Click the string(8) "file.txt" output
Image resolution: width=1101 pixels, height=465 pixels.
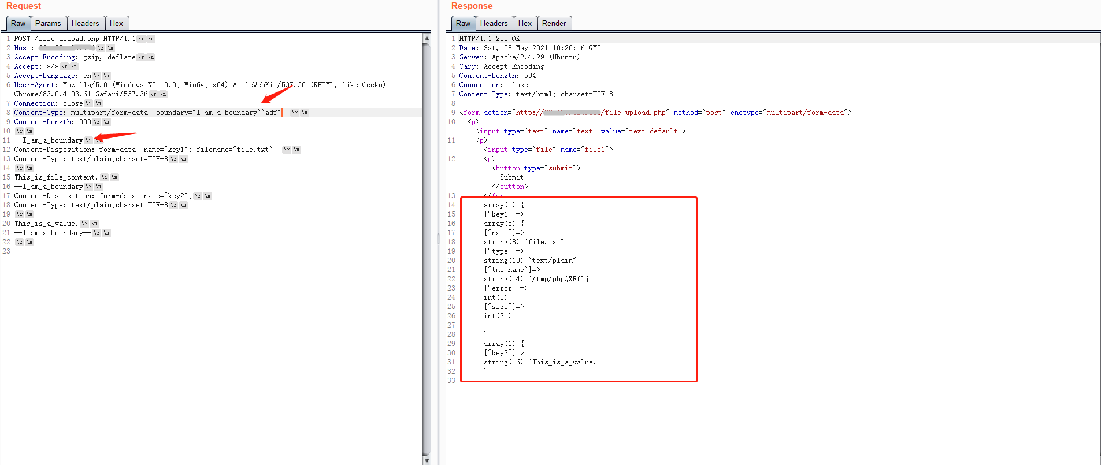(524, 242)
